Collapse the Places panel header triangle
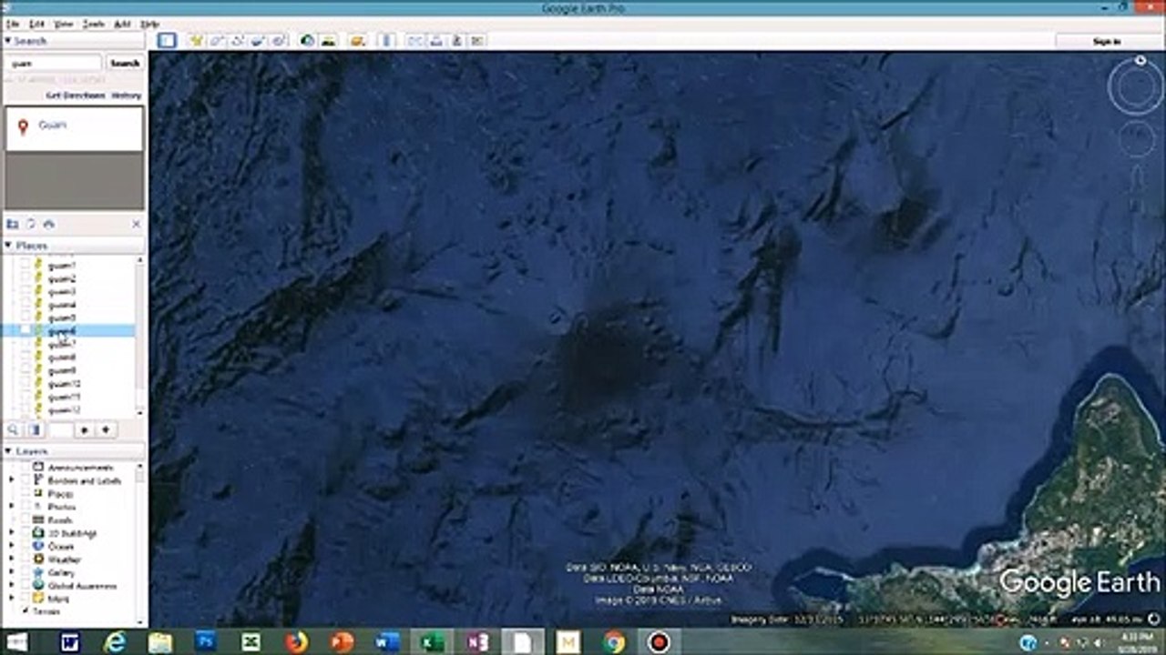The height and width of the screenshot is (655, 1166). 8,246
